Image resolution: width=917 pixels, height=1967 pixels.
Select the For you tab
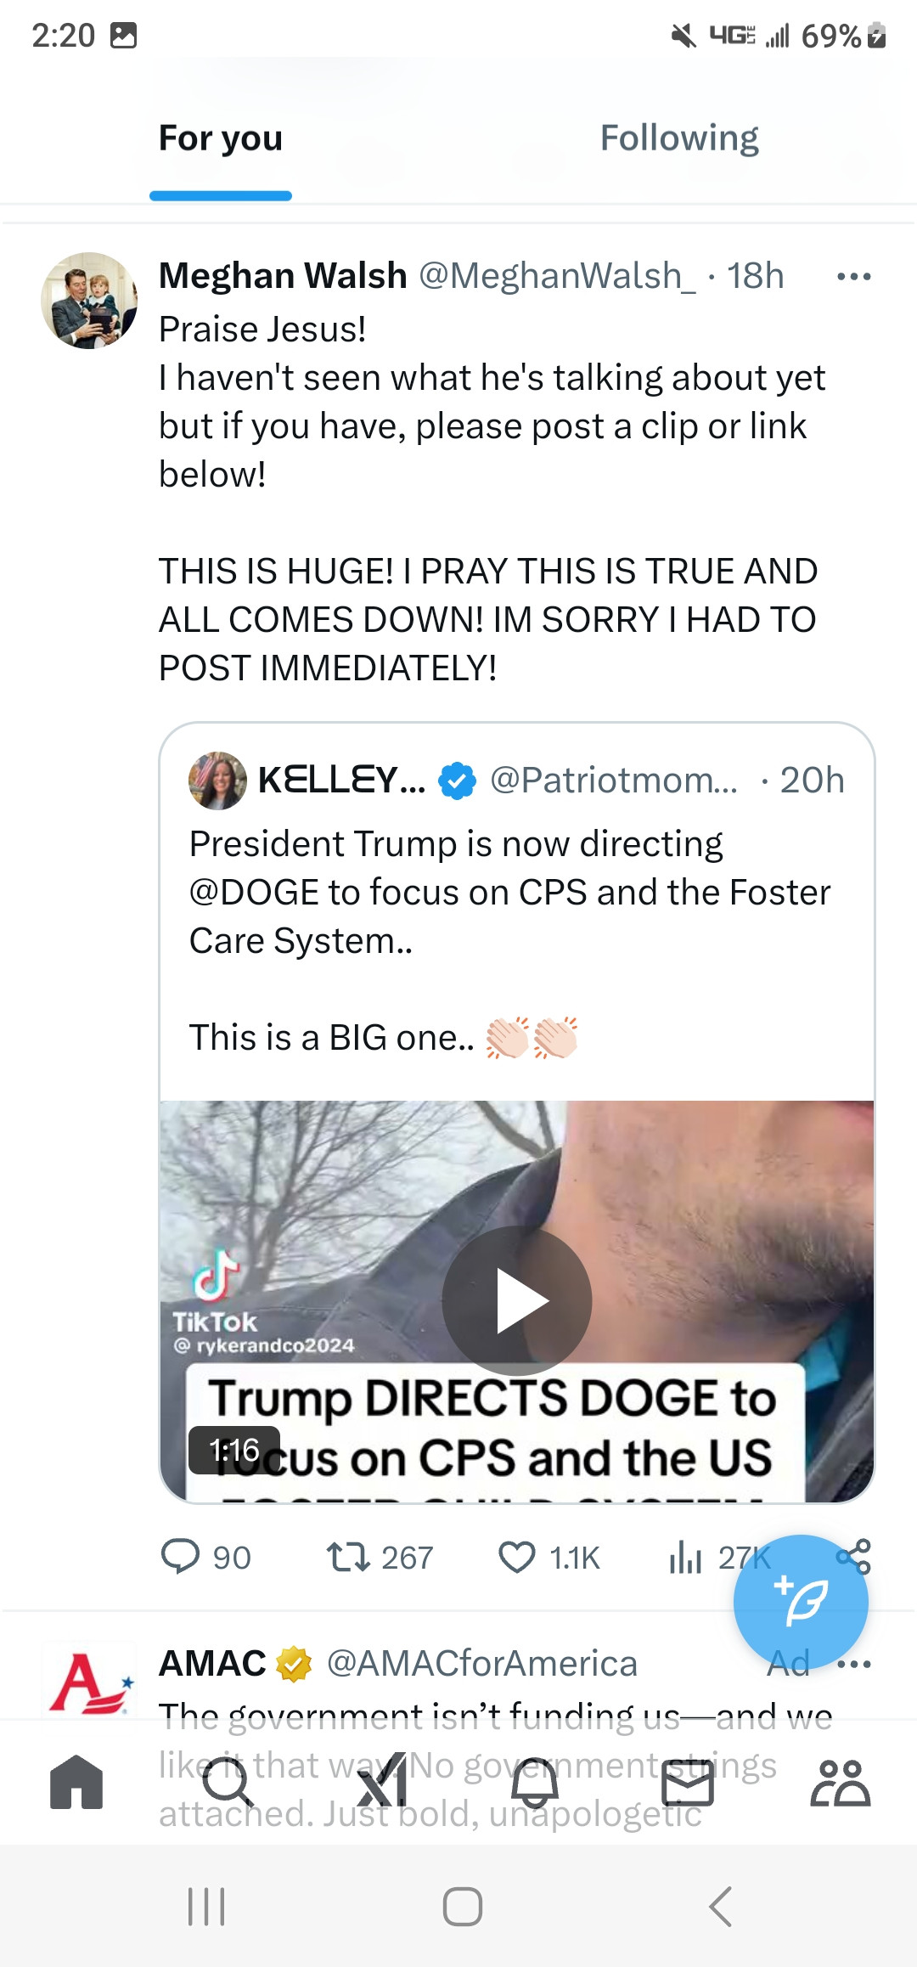point(221,138)
